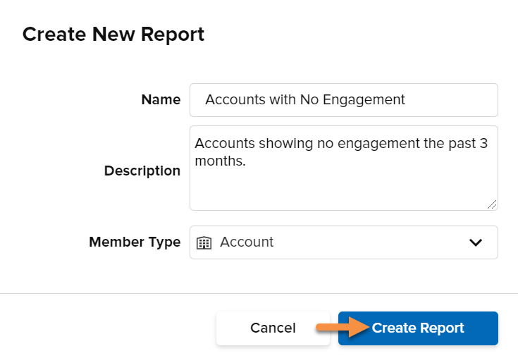
Task: Select the Account text in Member Type
Action: point(247,242)
